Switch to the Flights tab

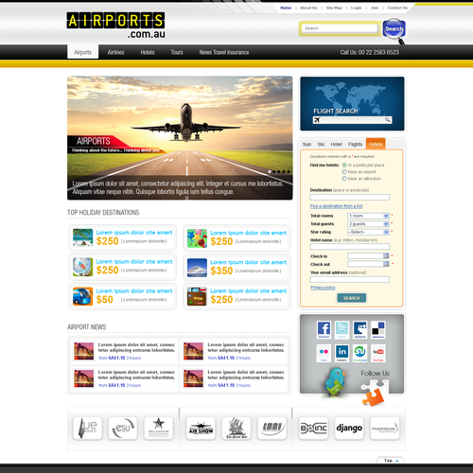(x=355, y=144)
